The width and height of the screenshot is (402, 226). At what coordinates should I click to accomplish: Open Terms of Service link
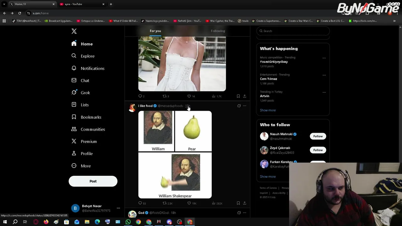[x=268, y=188]
